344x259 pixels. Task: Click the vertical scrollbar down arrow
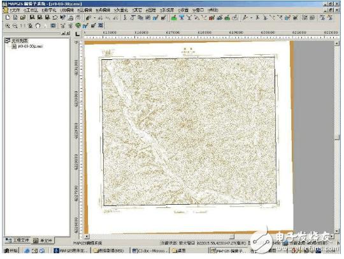[x=337, y=231]
